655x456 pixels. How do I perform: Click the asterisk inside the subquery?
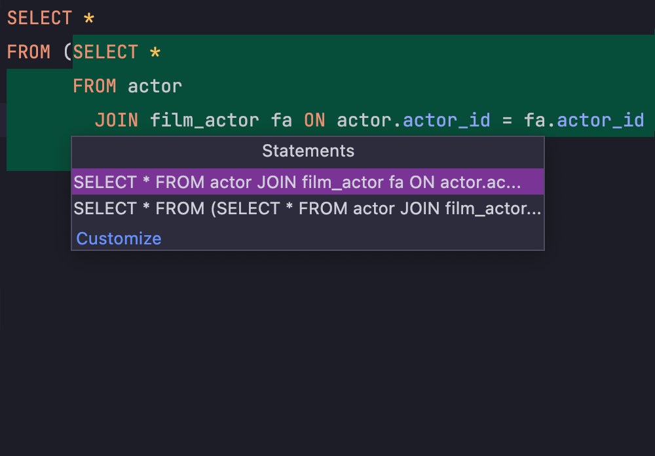[155, 52]
